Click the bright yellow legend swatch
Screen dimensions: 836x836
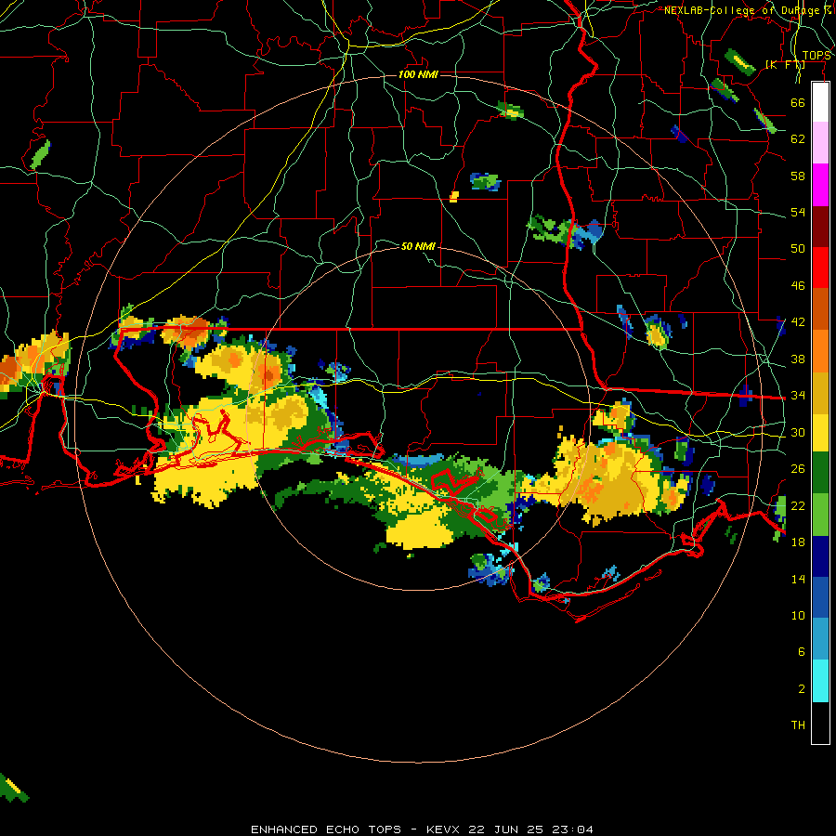click(820, 432)
